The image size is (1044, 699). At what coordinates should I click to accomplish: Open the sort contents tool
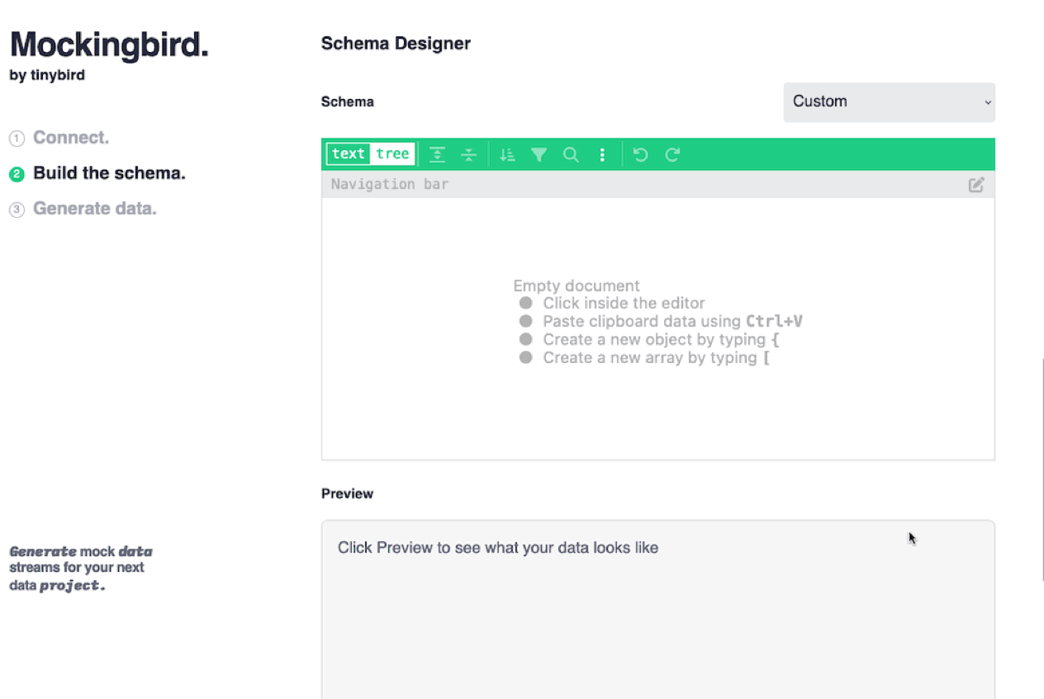pyautogui.click(x=507, y=154)
